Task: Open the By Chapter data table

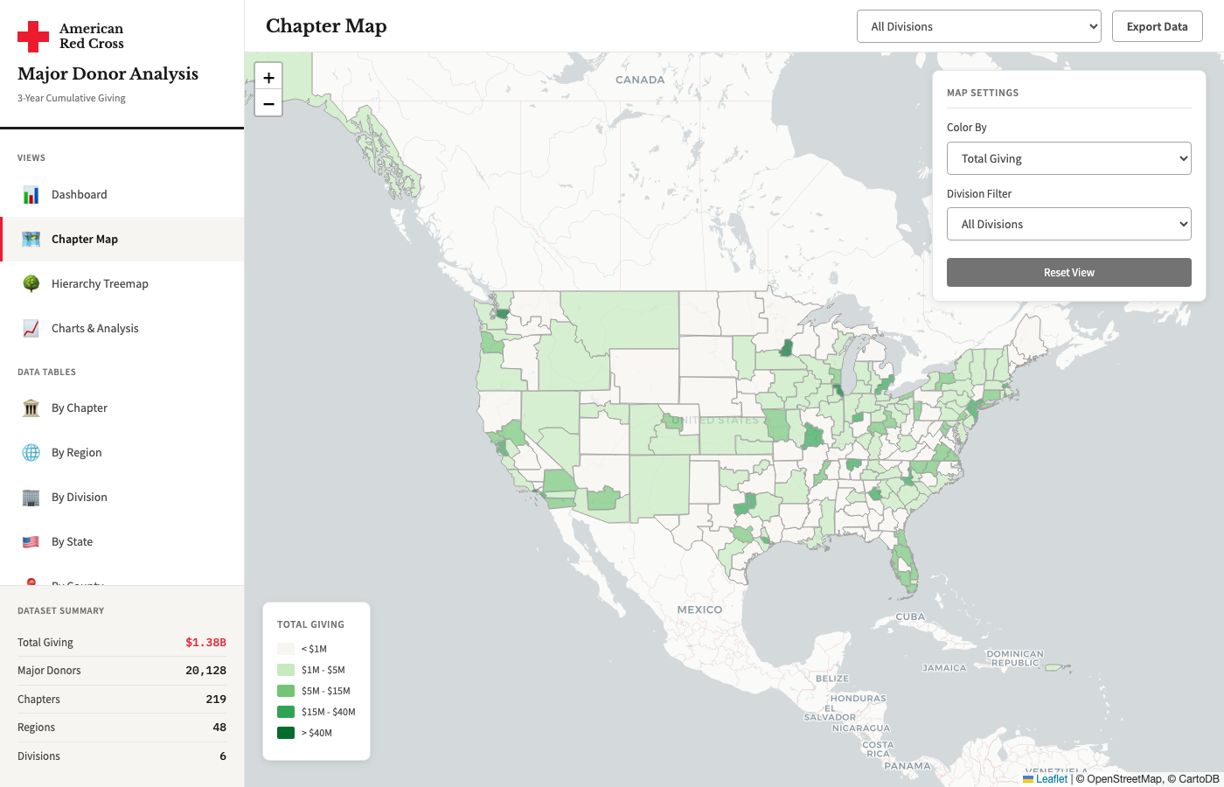Action: pos(122,408)
